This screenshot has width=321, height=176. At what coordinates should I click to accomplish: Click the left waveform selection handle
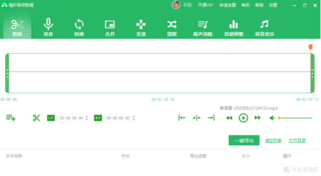pyautogui.click(x=7, y=73)
